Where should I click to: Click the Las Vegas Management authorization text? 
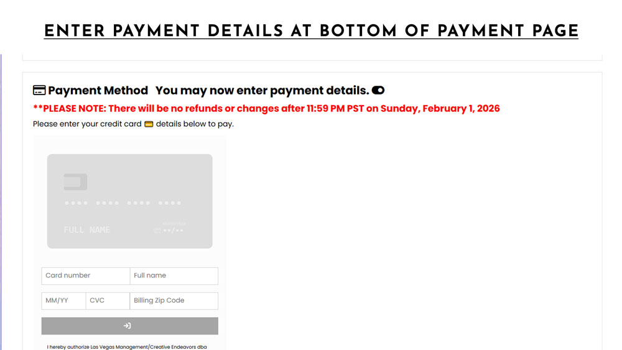tap(127, 346)
